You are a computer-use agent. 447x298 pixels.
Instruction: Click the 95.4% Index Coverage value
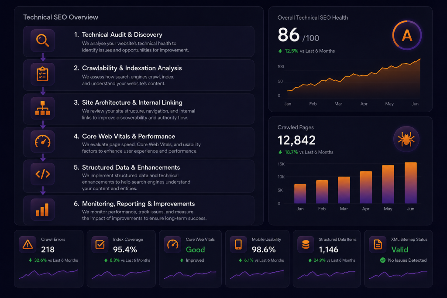tap(125, 250)
